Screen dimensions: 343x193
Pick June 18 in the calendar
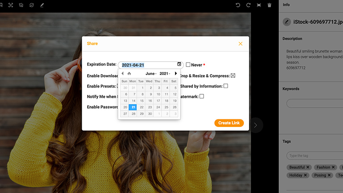coord(166,101)
